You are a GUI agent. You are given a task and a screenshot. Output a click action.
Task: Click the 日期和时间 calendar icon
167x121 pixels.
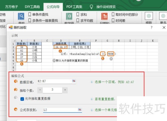(x=105, y=16)
